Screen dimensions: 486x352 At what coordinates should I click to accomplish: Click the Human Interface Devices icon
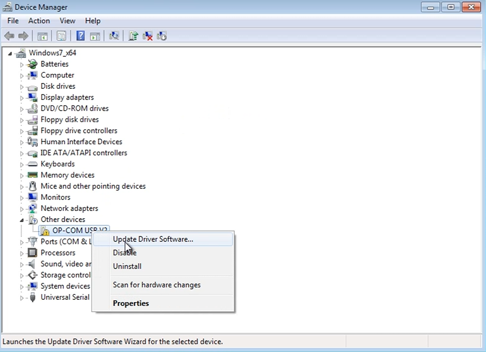click(32, 142)
